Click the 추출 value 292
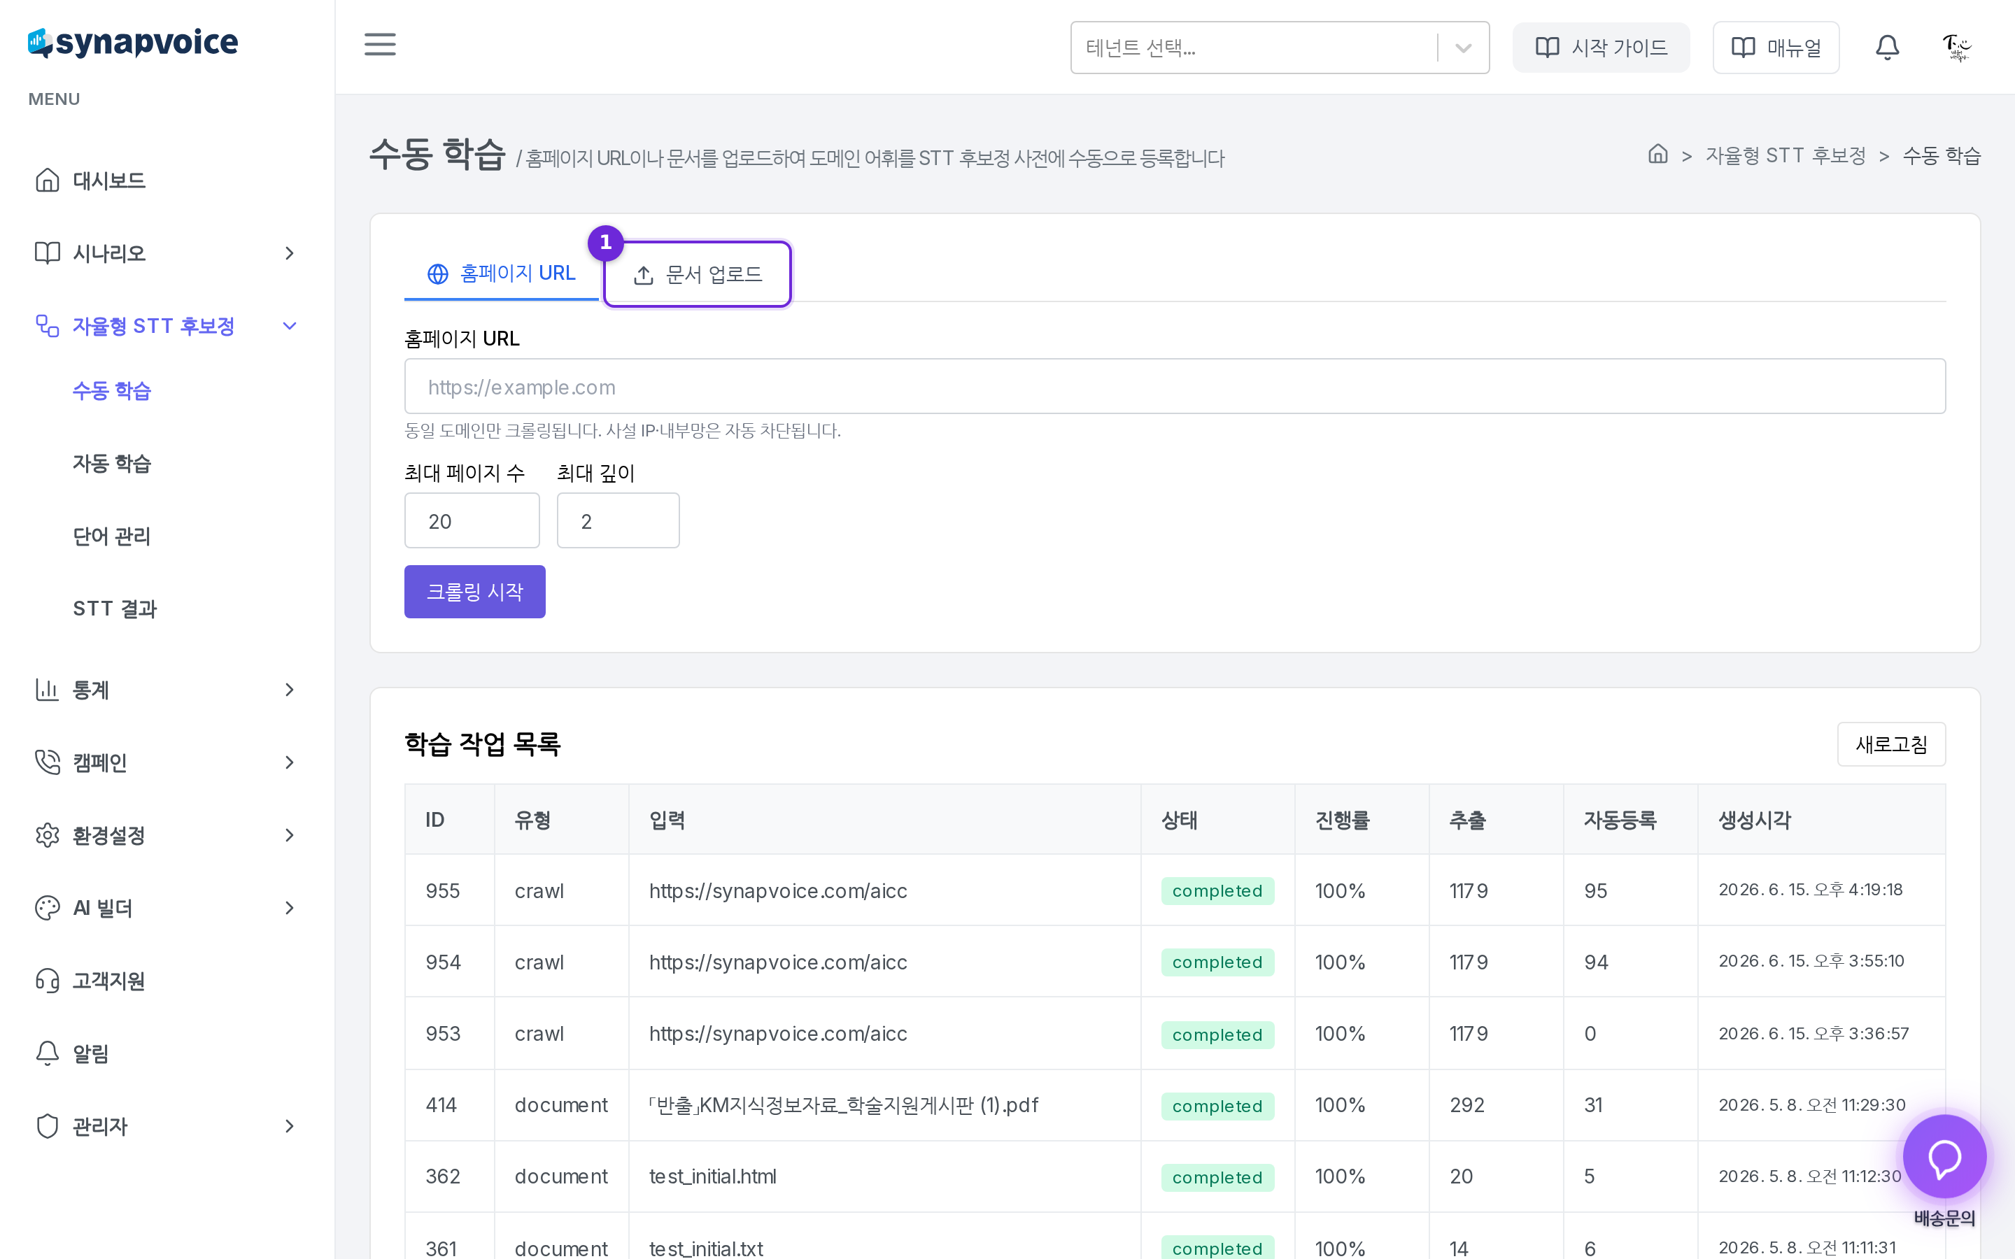The image size is (2015, 1259). 1466,1105
